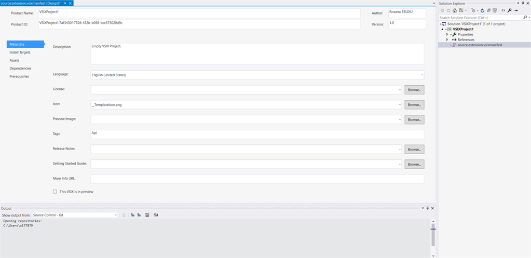Switch to the Install Targets tab
This screenshot has height=258, width=531.
(20, 52)
